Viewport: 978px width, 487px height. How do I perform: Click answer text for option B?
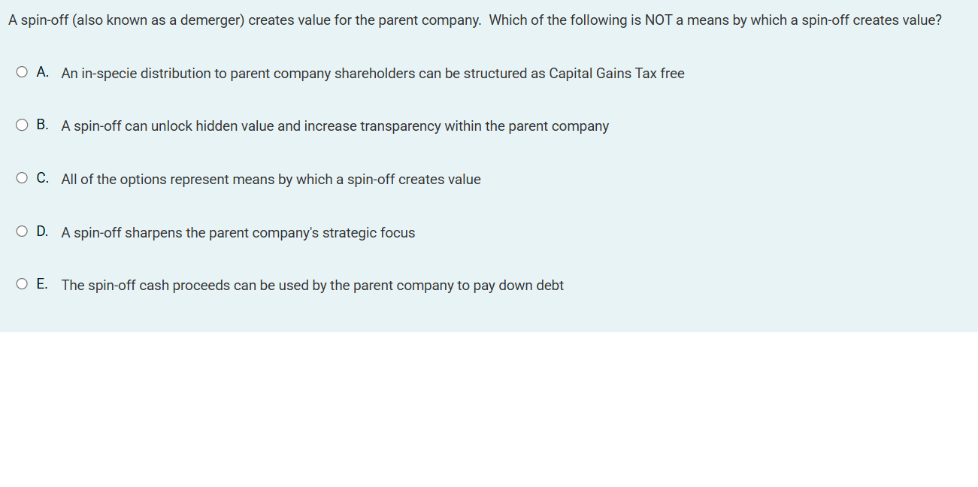pos(335,126)
